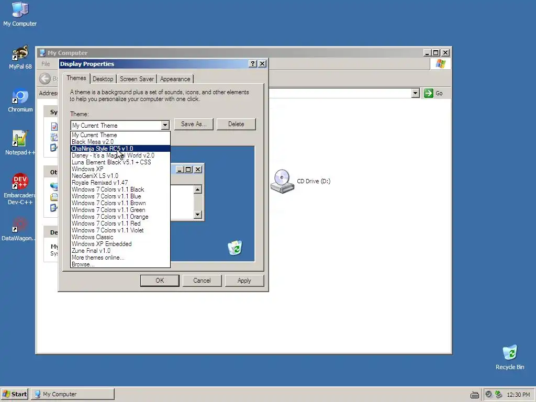
Task: Switch to the Themes tab
Action: coord(76,79)
